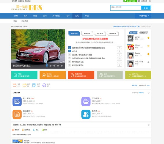Open the 导读 nav item
The image size is (164, 144).
point(87,16)
